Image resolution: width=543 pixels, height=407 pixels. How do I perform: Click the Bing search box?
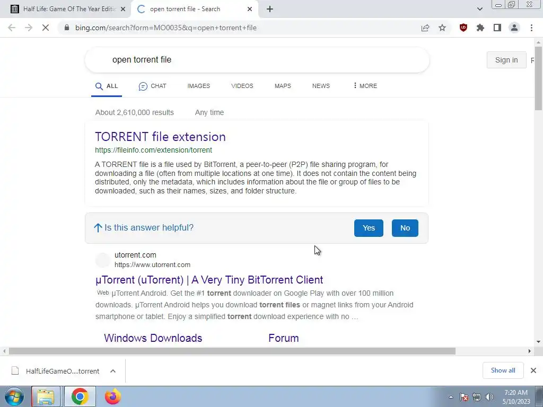click(x=257, y=59)
